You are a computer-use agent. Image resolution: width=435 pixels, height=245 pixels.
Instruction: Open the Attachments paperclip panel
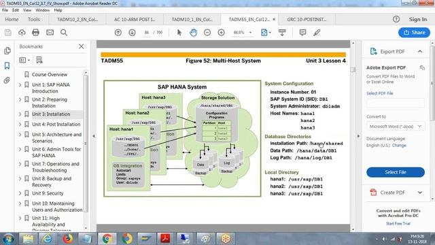tap(7, 80)
